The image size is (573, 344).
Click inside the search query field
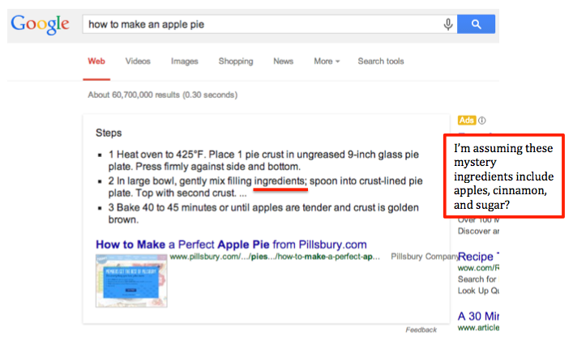click(x=262, y=24)
